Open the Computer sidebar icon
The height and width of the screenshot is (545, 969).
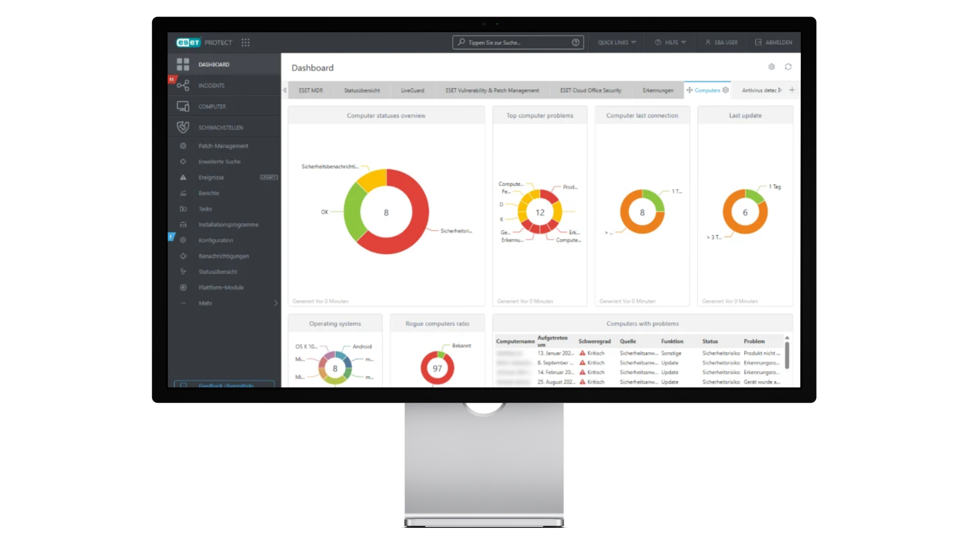click(x=183, y=106)
